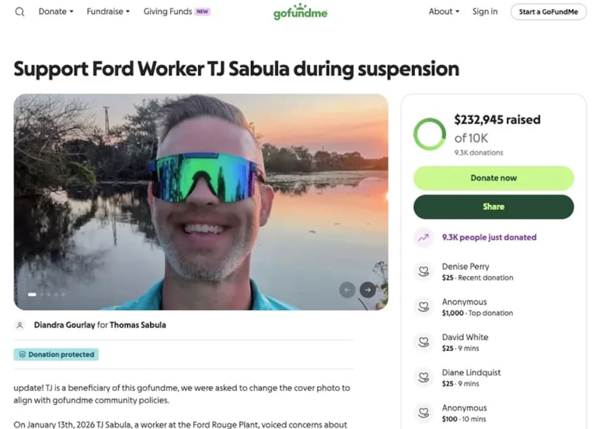The width and height of the screenshot is (596, 429).
Task: Click shield icon in Donation protected badge
Action: (23, 354)
